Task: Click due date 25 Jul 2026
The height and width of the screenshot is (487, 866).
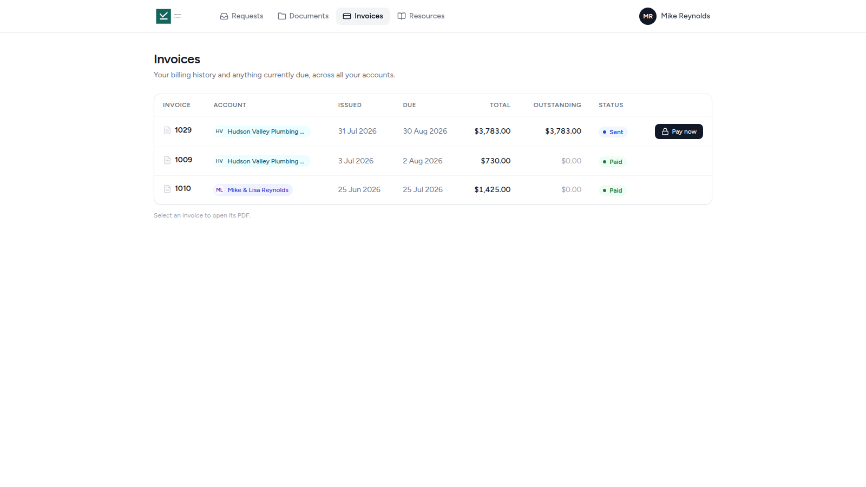Action: (423, 190)
